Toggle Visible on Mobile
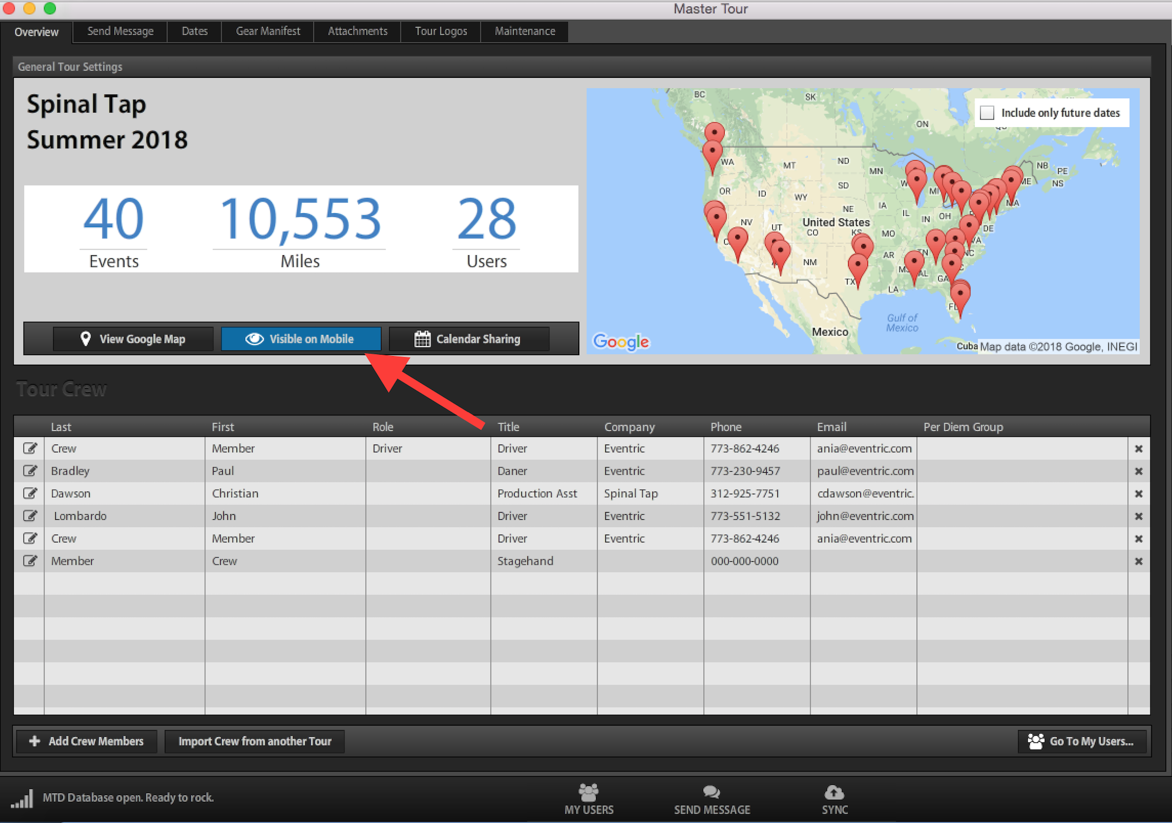 click(x=301, y=339)
